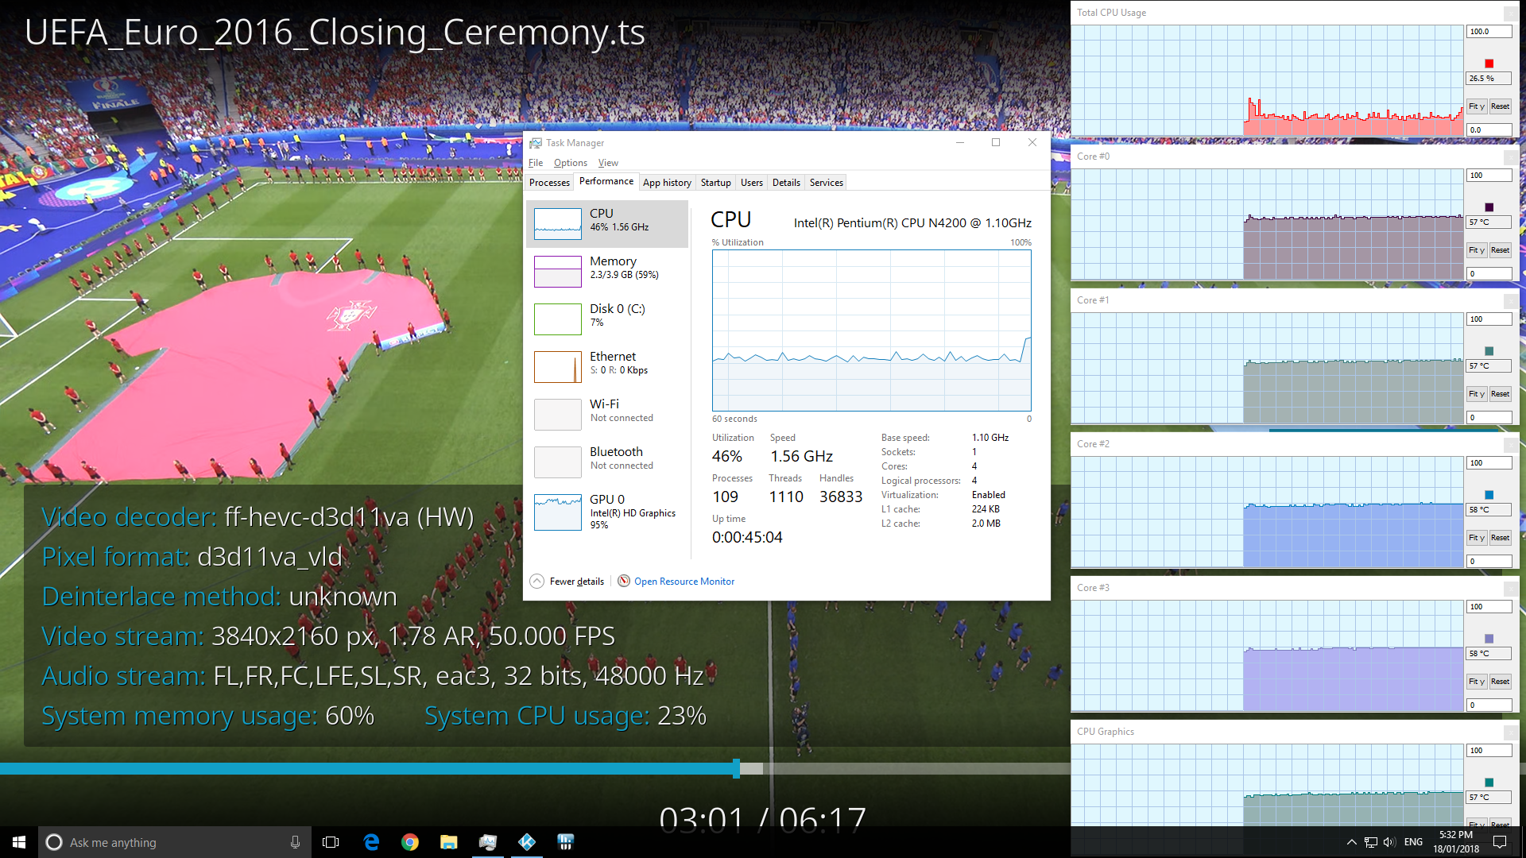This screenshot has height=858, width=1526.
Task: Change the ENG input language
Action: tap(1414, 842)
